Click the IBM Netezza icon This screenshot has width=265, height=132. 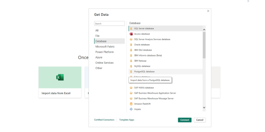click(131, 61)
